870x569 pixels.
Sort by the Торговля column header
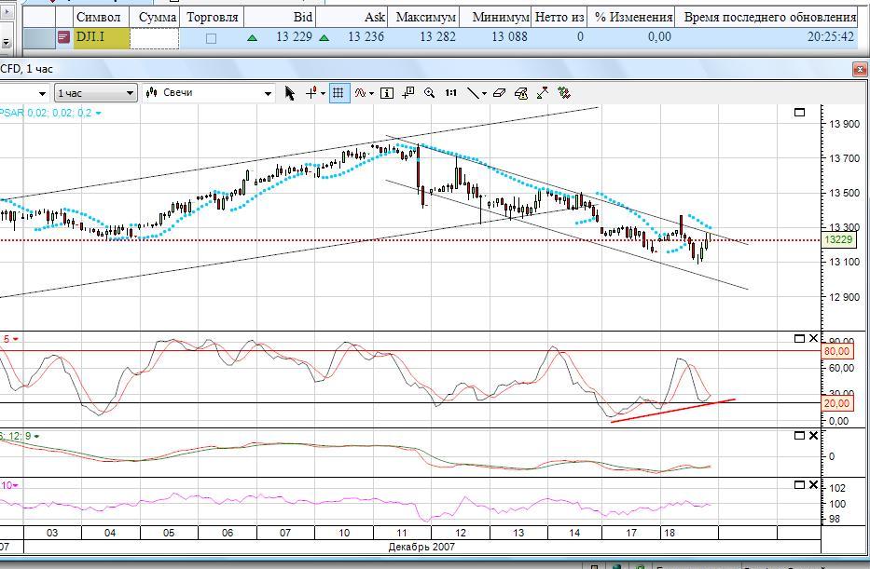212,17
